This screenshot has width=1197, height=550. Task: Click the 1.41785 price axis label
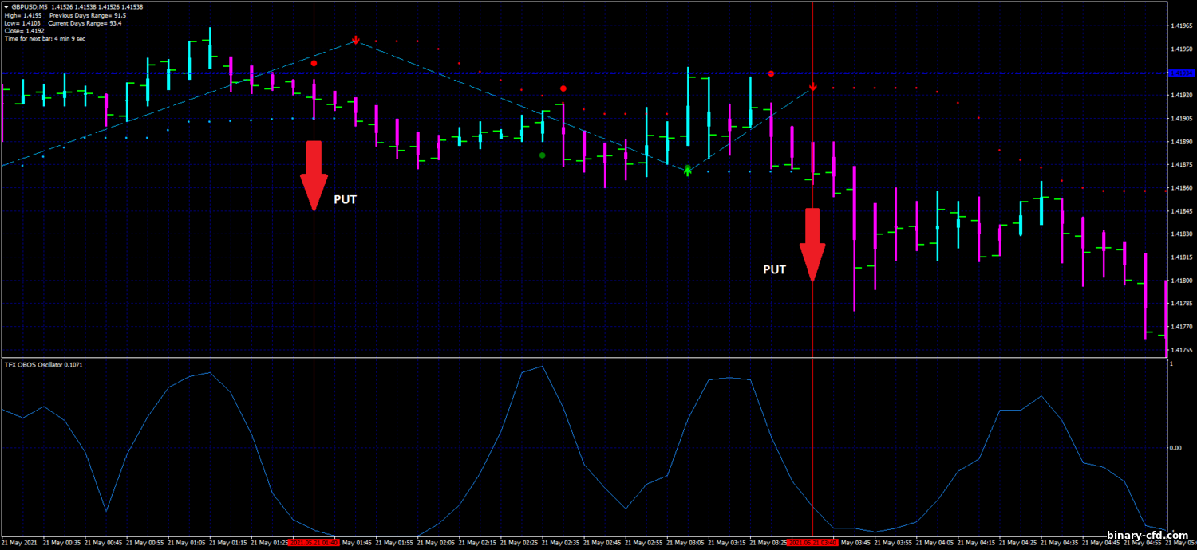(x=1181, y=304)
